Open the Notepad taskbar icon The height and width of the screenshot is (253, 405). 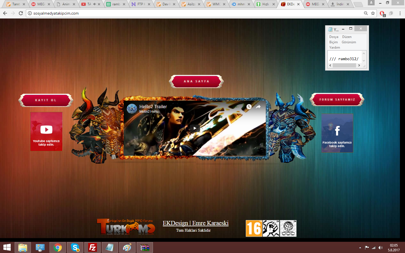tap(110, 248)
